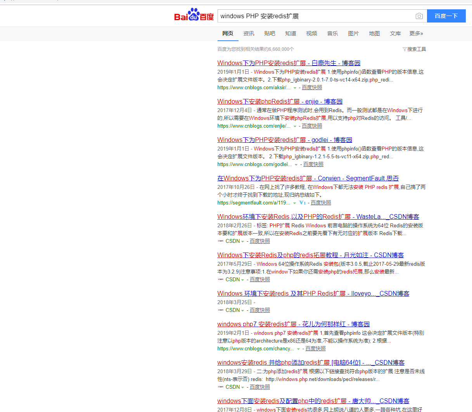Open 百度快照 for godlei result

pyautogui.click(x=313, y=164)
